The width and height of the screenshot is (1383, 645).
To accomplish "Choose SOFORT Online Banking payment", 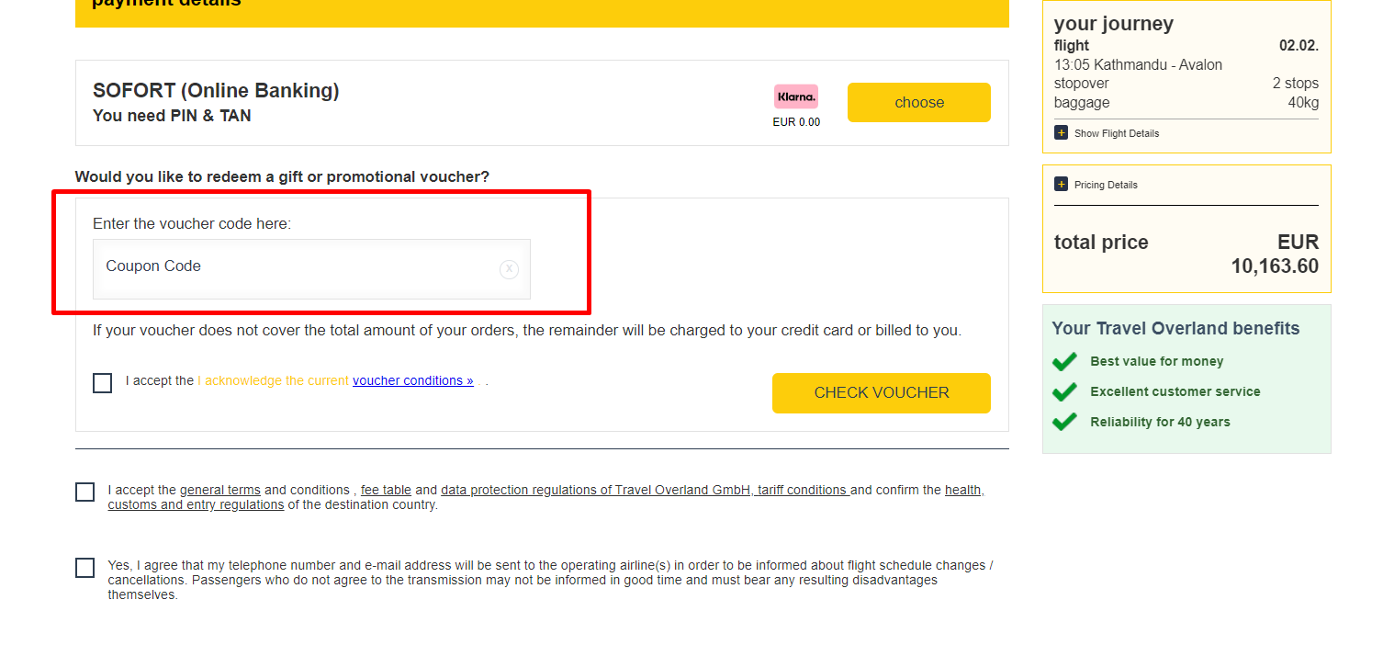I will pos(918,102).
